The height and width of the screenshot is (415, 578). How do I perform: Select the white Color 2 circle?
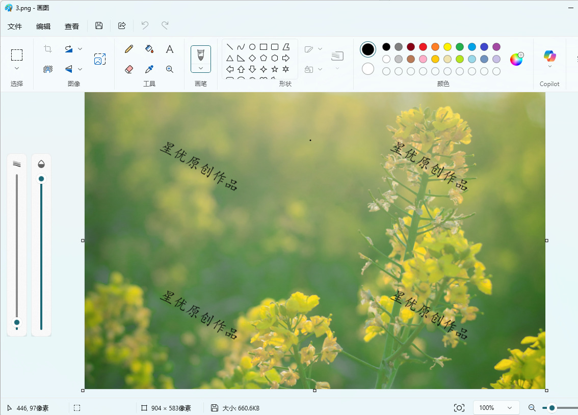pos(368,69)
